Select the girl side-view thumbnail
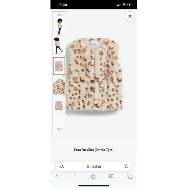188x188 pixels. pos(60,27)
